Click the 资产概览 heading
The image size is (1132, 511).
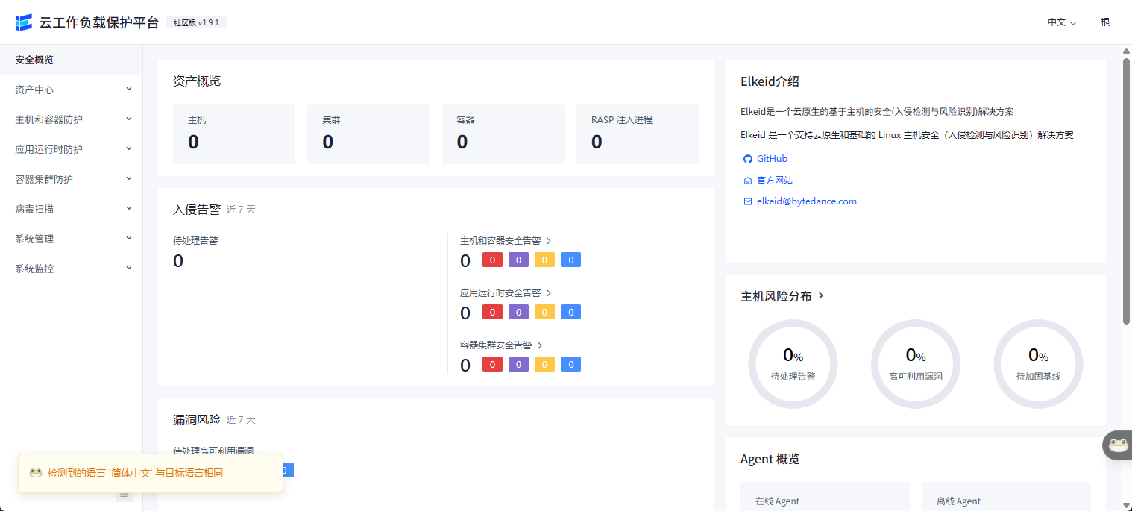pyautogui.click(x=197, y=81)
